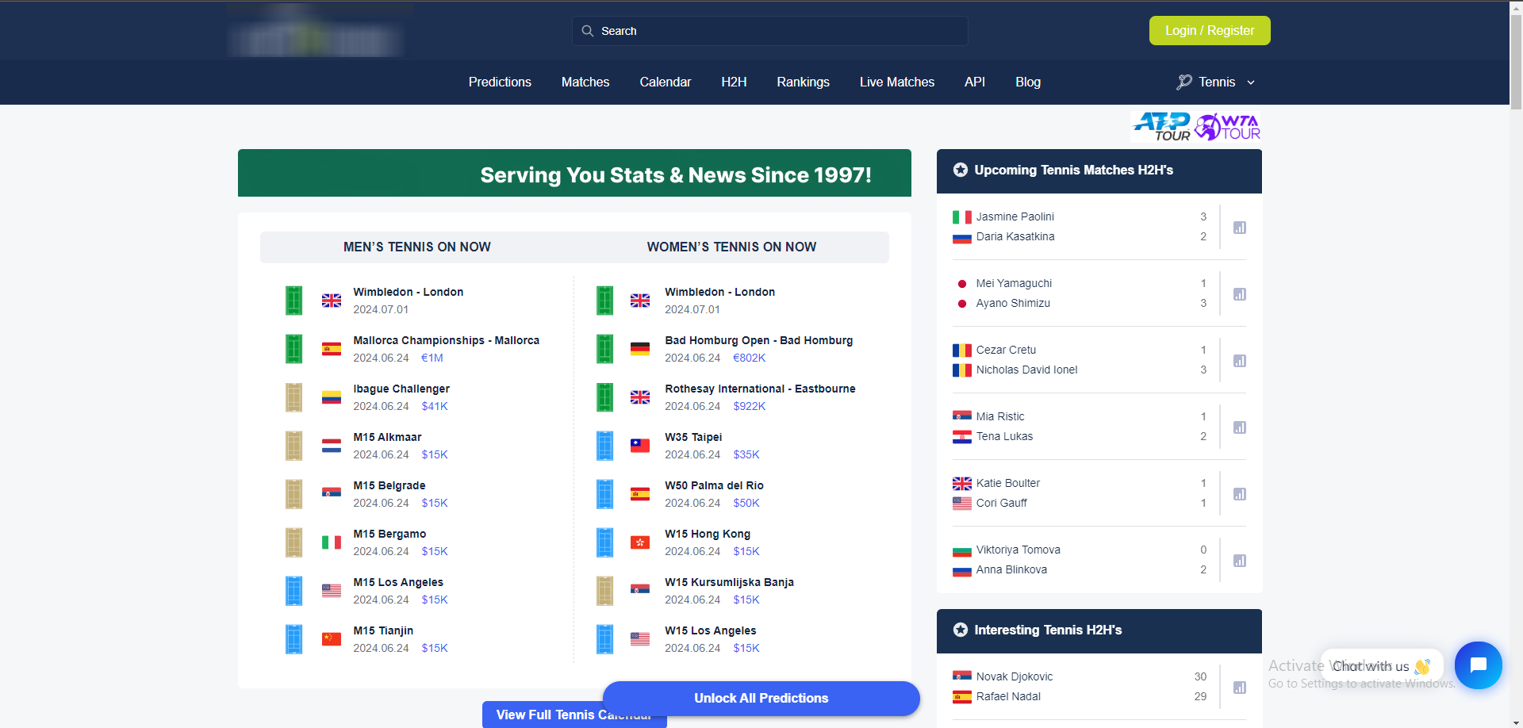Open the W15 Hong Kong tournament
Viewport: 1523px width, 728px height.
click(708, 534)
